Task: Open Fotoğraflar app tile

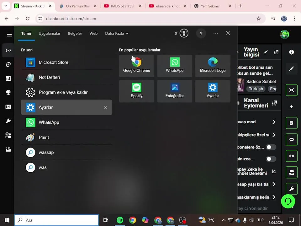Action: [175, 91]
